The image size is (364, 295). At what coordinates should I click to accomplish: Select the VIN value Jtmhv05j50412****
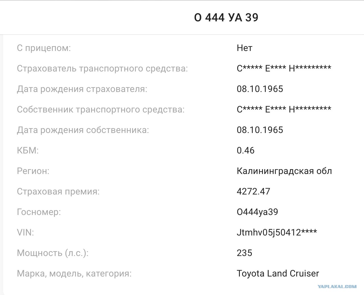click(277, 233)
